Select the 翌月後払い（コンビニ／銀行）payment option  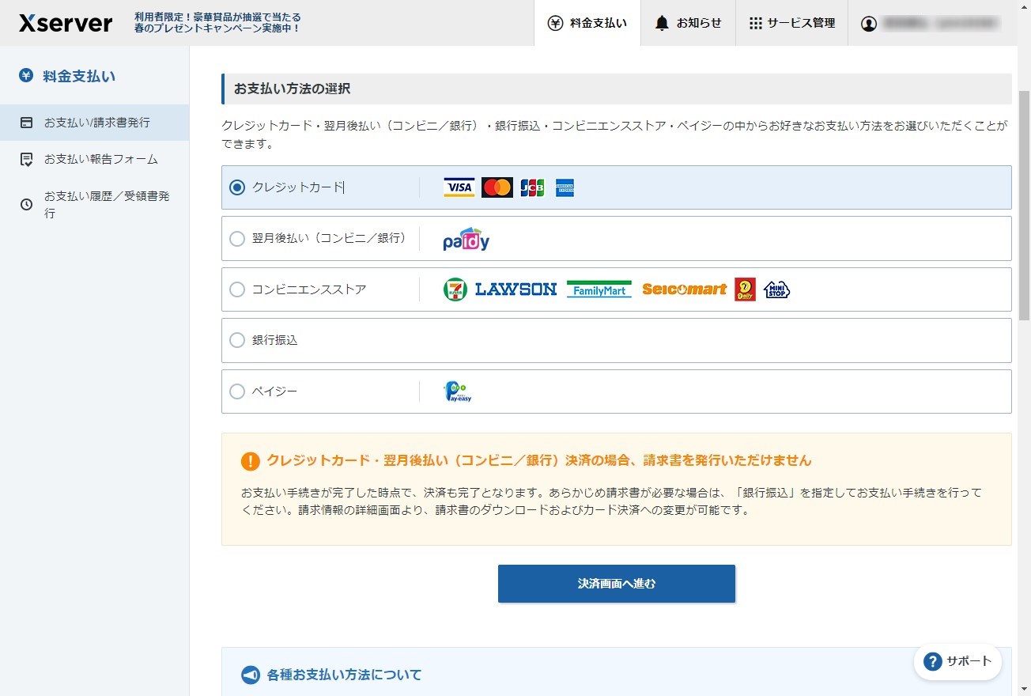click(236, 238)
